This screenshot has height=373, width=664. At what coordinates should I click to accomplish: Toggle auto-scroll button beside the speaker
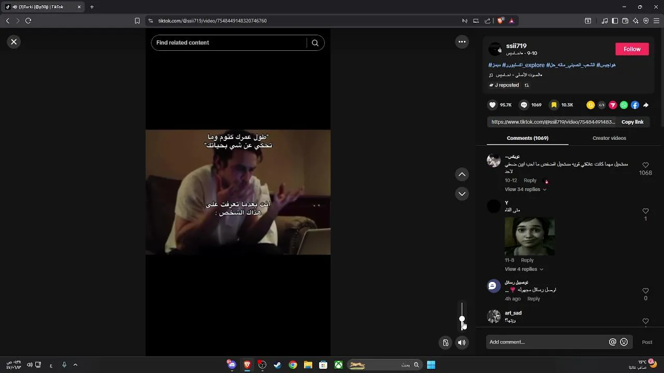click(446, 342)
